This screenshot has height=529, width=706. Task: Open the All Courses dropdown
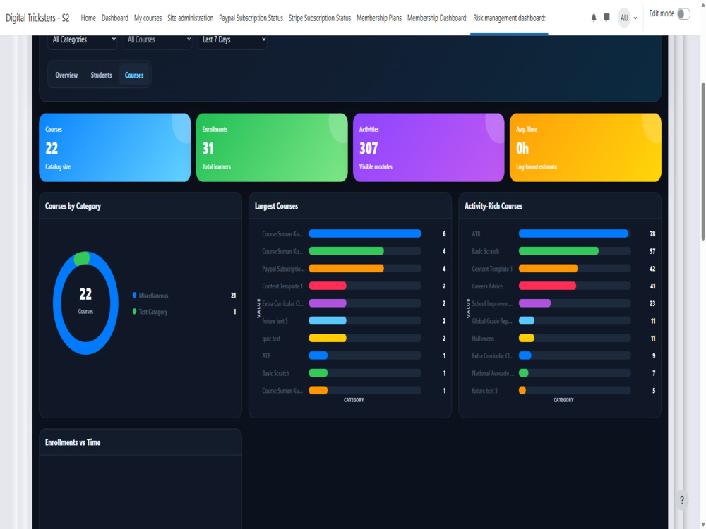(x=157, y=39)
